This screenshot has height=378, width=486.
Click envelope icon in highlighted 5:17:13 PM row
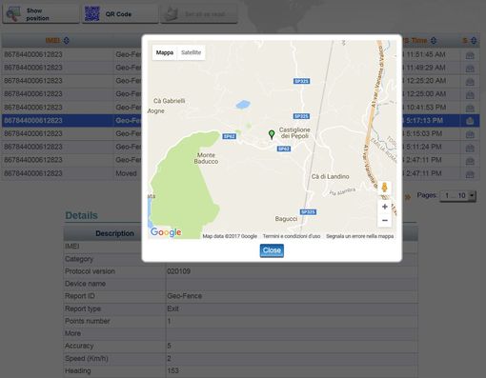point(470,121)
